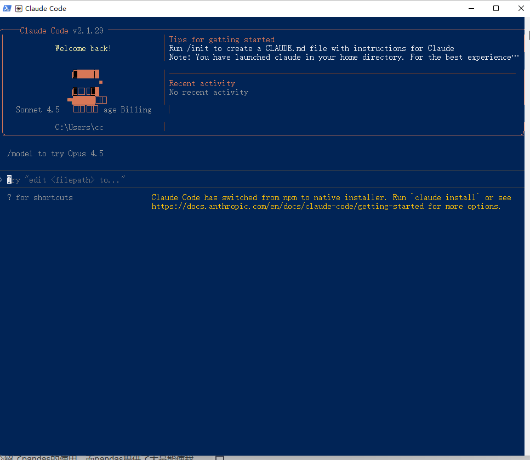
Task: Click the "? for shortcuts" hint
Action: point(40,197)
